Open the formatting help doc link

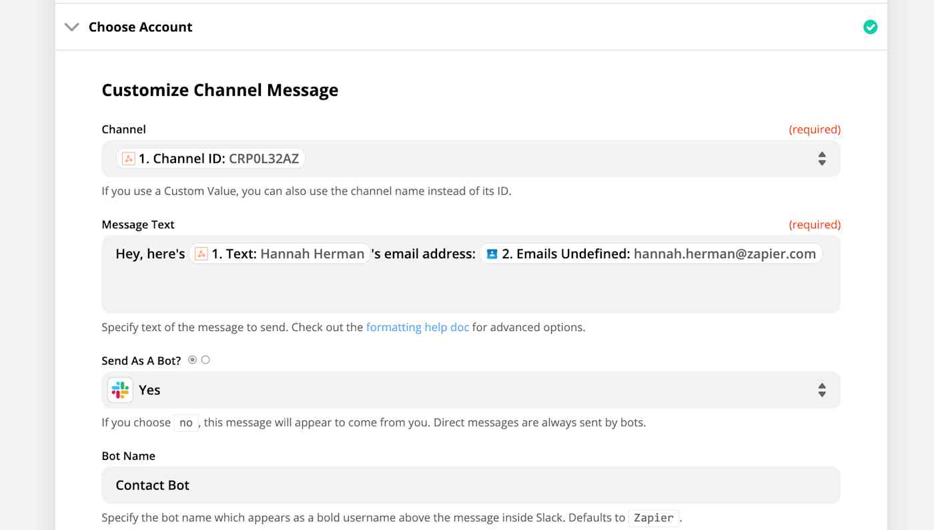pos(418,328)
